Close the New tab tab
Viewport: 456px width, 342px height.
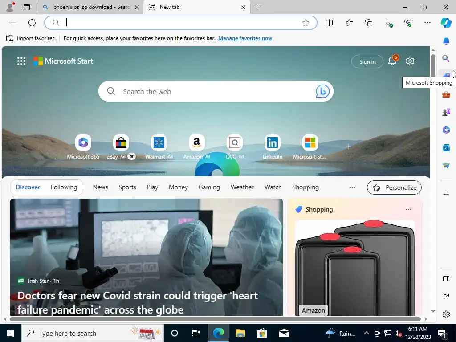coord(243,7)
